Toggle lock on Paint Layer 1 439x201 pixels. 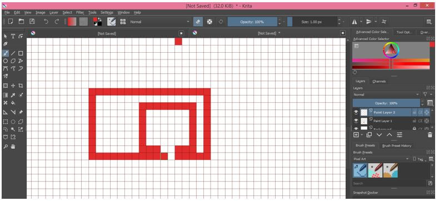tap(414, 121)
